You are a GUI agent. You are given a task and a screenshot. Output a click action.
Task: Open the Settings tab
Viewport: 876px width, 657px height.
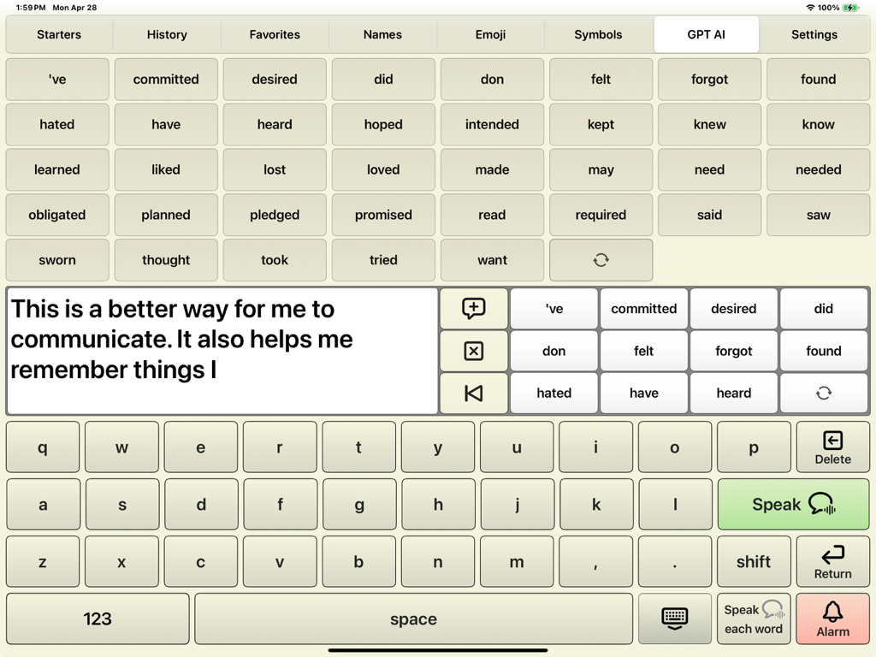coord(814,35)
